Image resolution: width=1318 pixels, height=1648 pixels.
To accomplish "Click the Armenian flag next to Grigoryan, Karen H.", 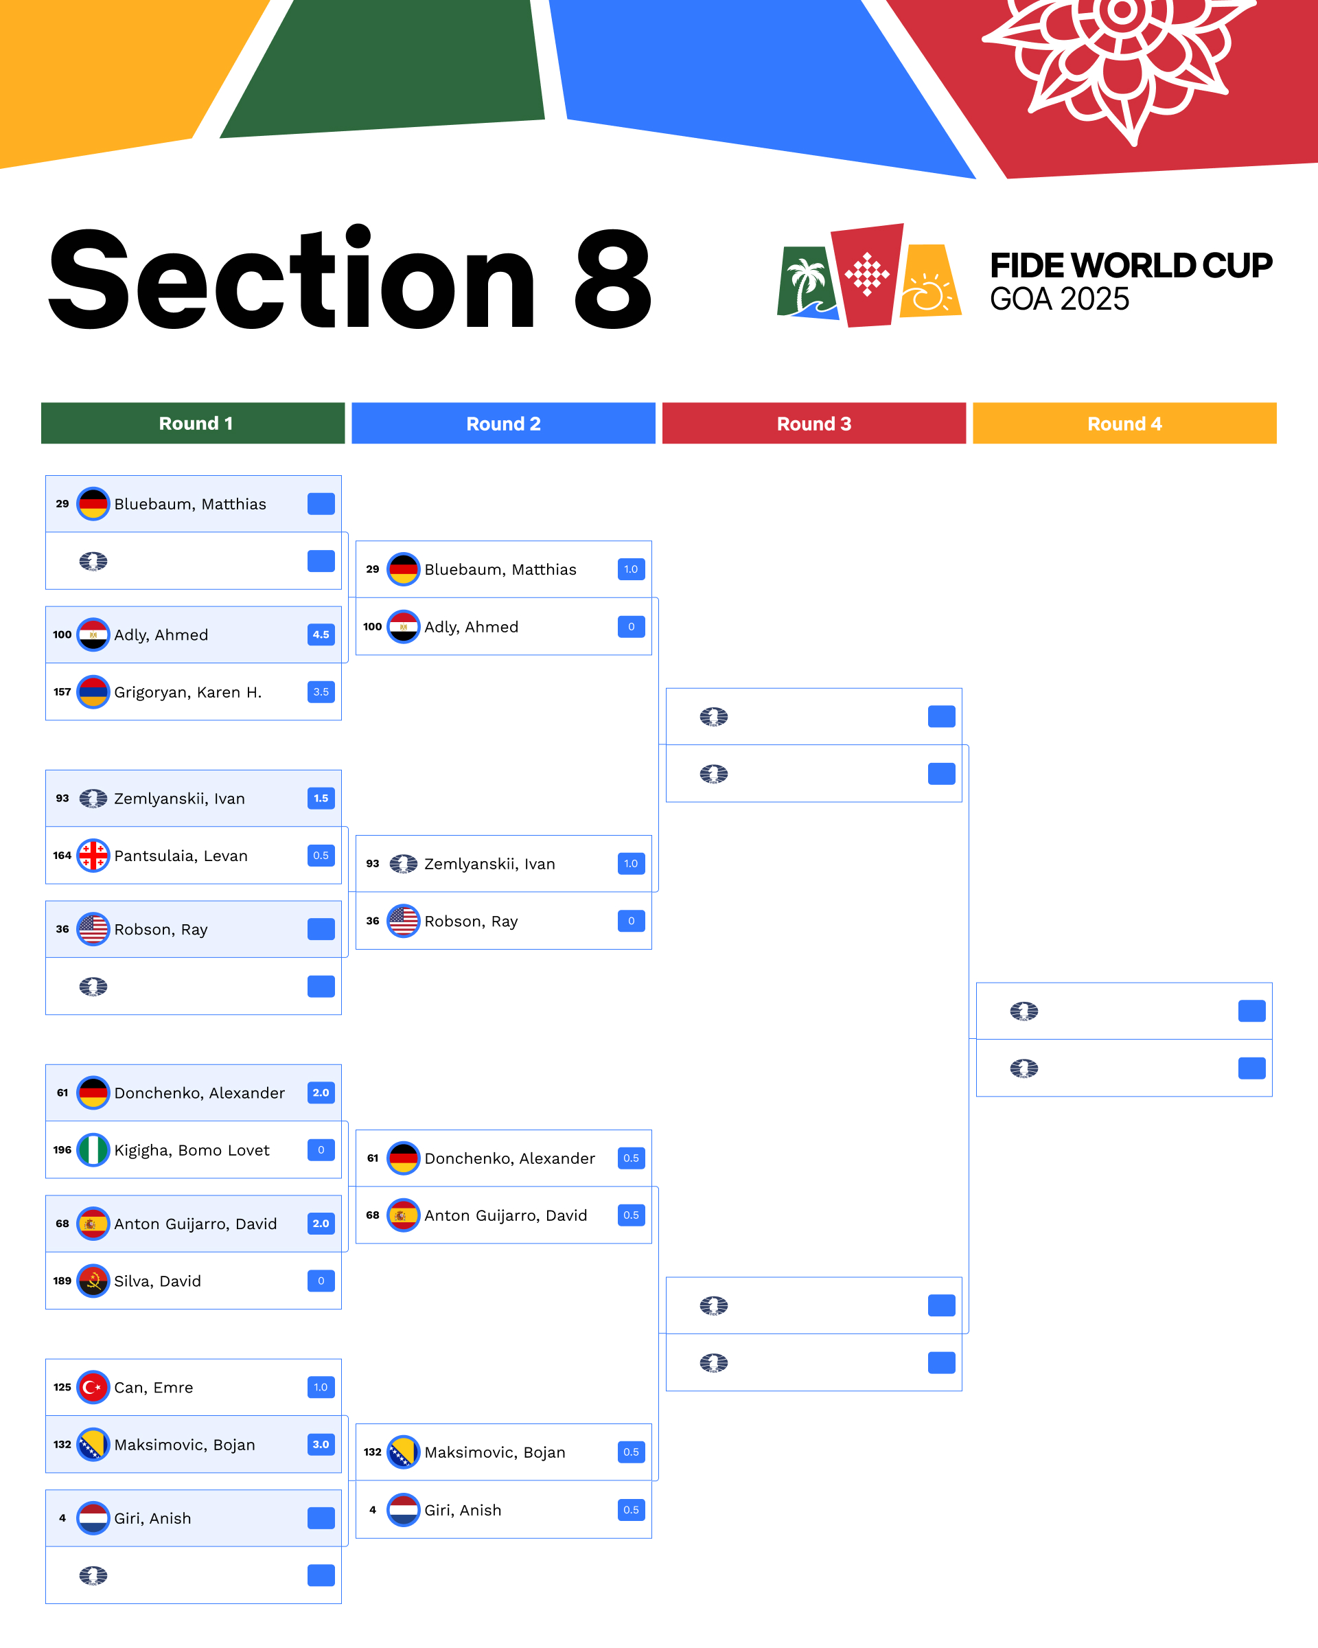I will coord(93,691).
